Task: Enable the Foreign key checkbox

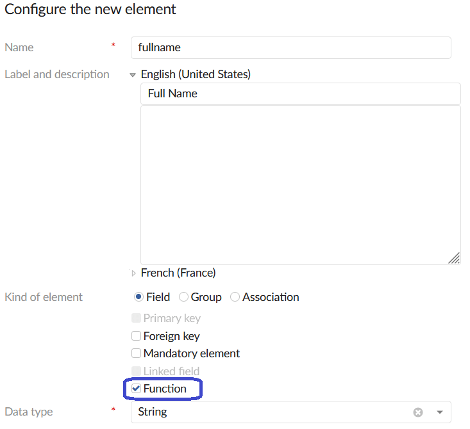Action: [136, 336]
